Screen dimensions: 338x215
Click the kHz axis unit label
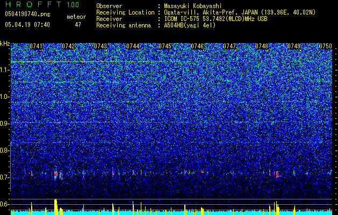pyautogui.click(x=5, y=44)
